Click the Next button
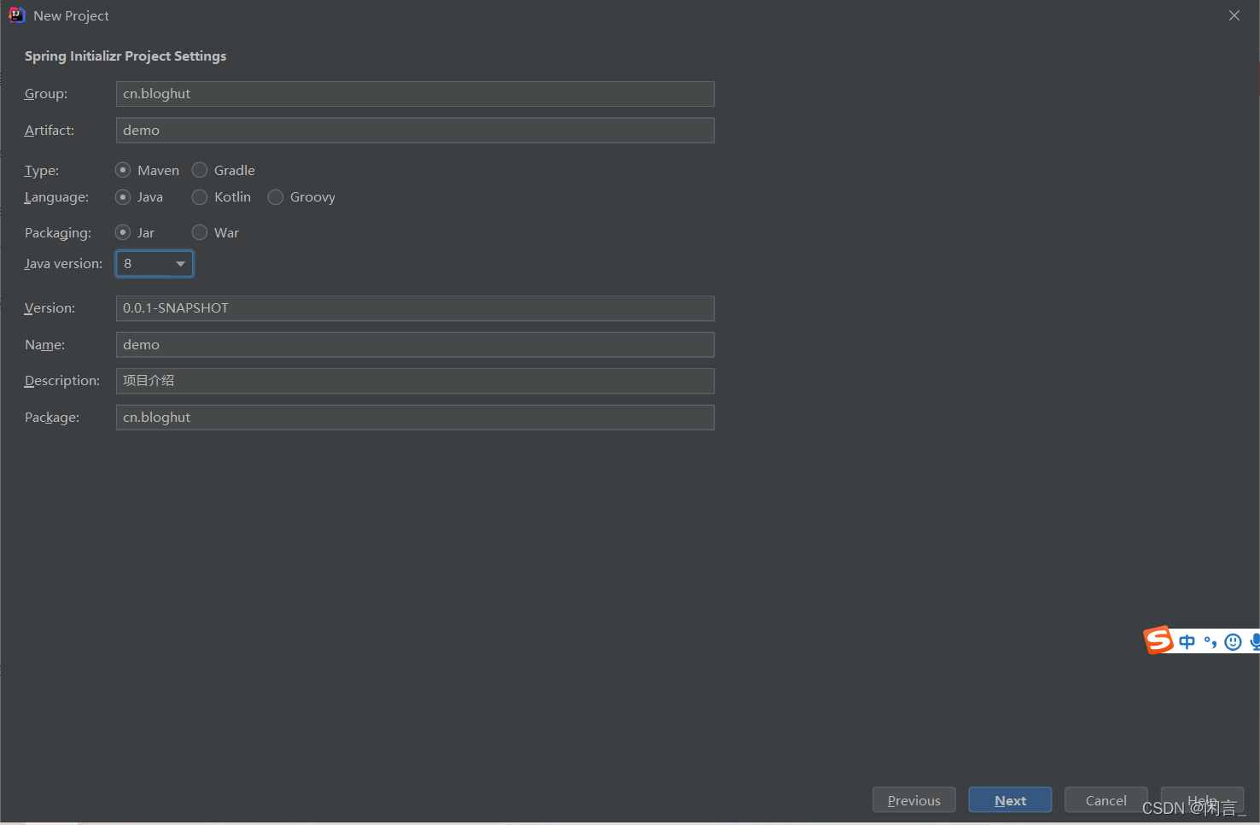Screen dimensions: 1260x825 point(1010,800)
